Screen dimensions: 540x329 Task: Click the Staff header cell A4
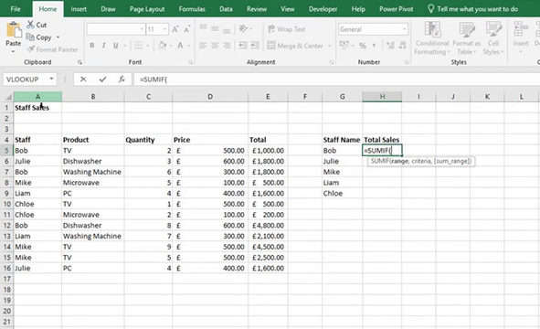tap(37, 140)
